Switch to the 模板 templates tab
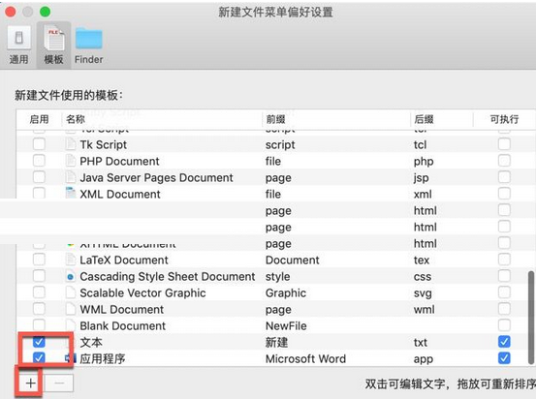Image resolution: width=536 pixels, height=399 pixels. (53, 46)
